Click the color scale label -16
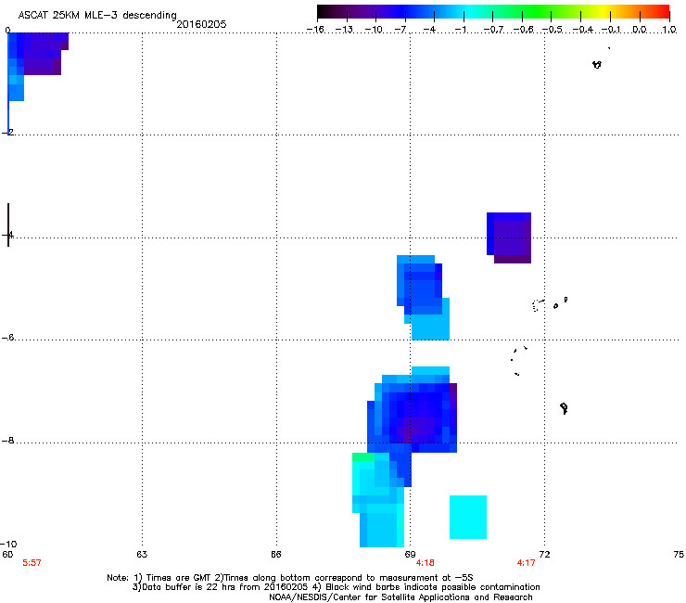The image size is (686, 603). click(315, 30)
